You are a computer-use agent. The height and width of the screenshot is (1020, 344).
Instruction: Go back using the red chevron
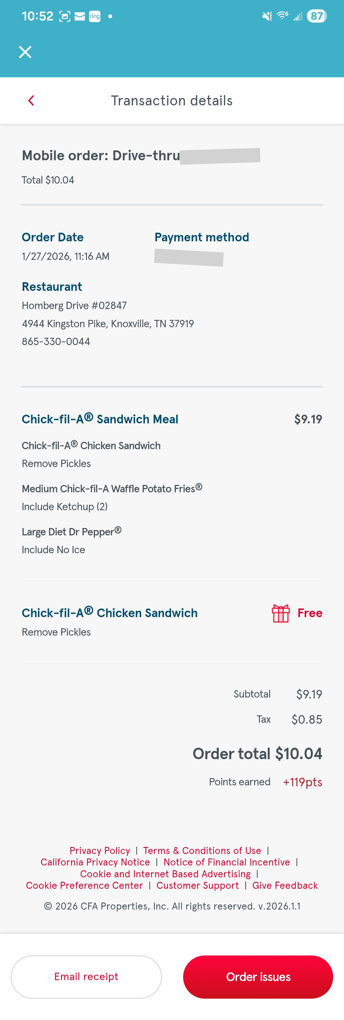[x=31, y=100]
